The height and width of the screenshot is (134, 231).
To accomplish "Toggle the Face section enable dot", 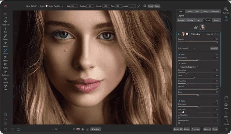I will tap(179, 101).
